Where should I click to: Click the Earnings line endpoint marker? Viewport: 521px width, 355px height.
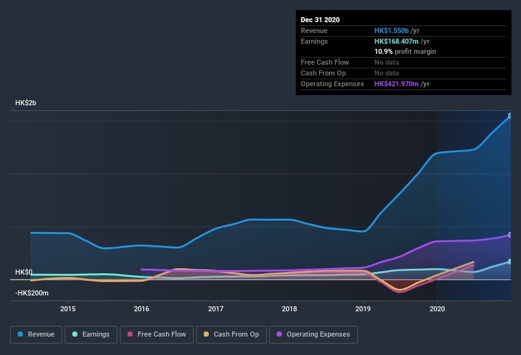pos(510,261)
